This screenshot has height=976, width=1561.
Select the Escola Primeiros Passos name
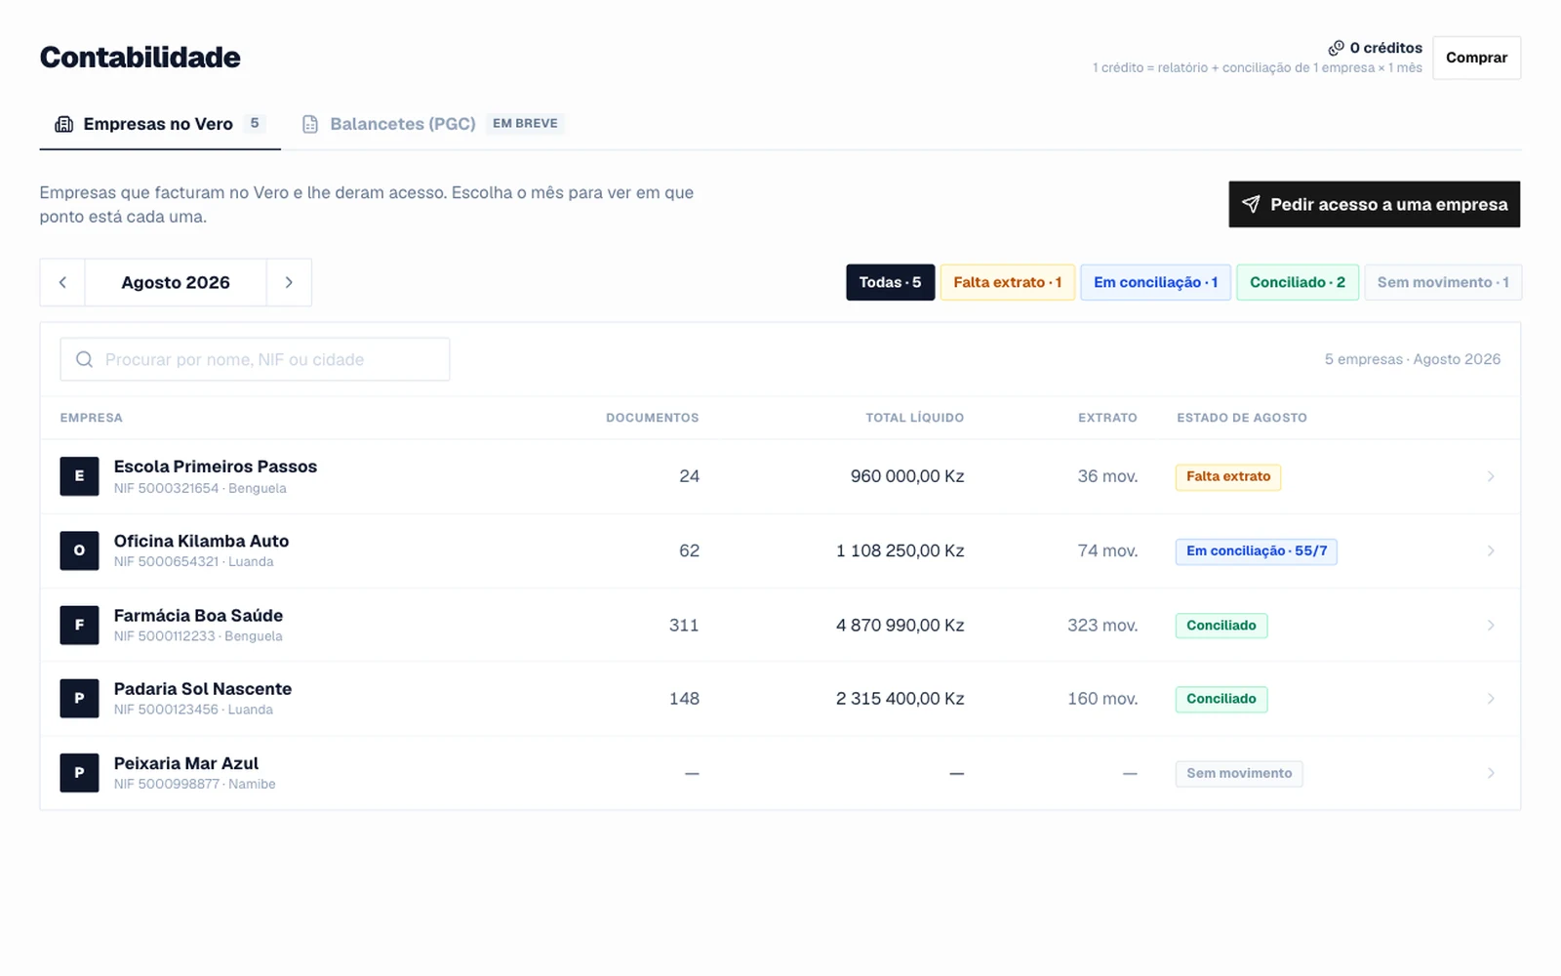click(x=216, y=467)
